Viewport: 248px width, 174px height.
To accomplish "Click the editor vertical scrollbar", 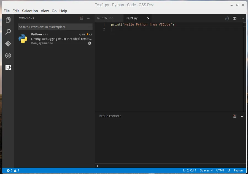I will pyautogui.click(x=245, y=67).
